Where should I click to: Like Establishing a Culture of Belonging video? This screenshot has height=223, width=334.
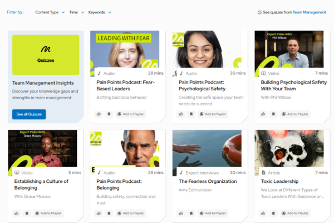pyautogui.click(x=16, y=213)
